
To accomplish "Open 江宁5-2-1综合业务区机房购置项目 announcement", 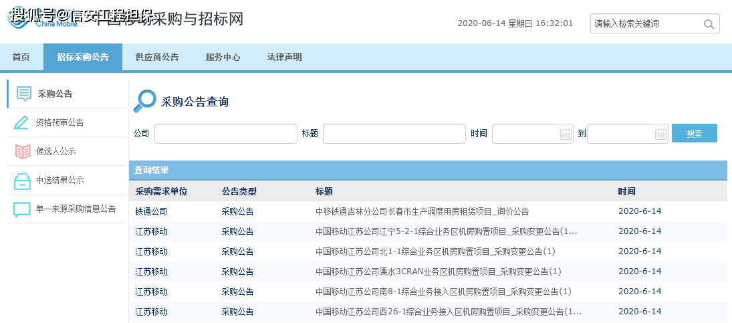I will 447,231.
